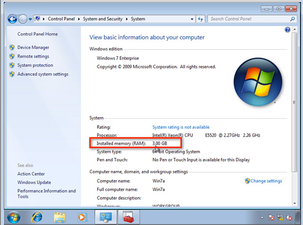Switch to Control Panel taskbar button
Screen dimensions: 303x225
coord(105,217)
